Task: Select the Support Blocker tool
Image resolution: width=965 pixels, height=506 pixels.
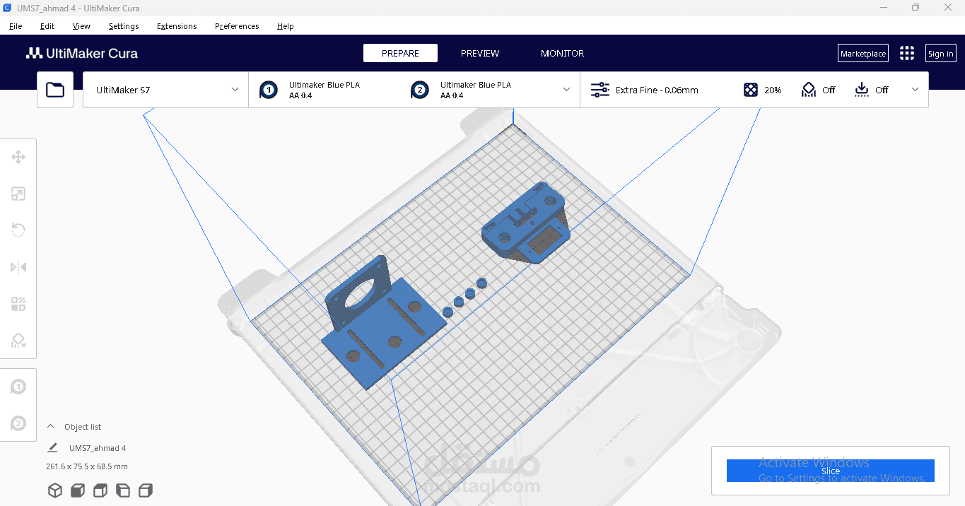Action: coord(18,341)
